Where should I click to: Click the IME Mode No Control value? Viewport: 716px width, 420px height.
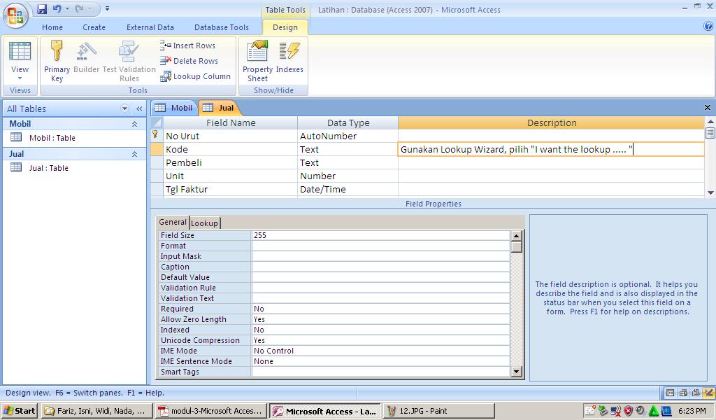[380, 351]
